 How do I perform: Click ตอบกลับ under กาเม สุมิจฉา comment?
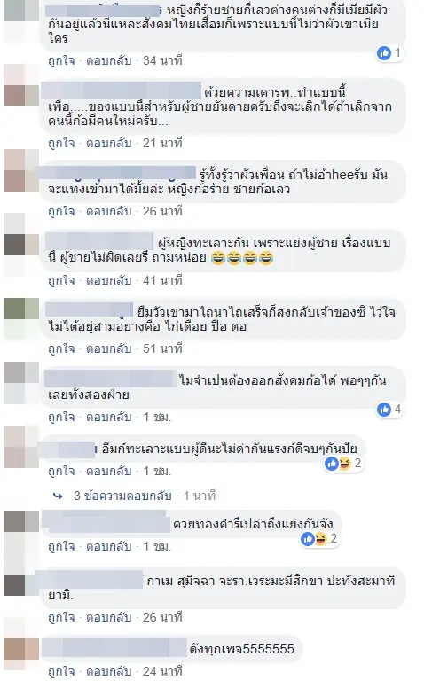point(108,617)
